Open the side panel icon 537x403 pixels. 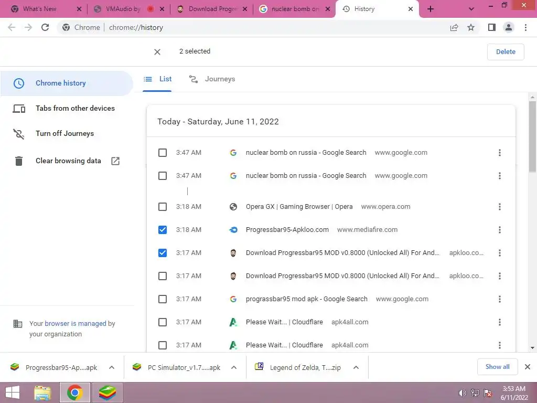pyautogui.click(x=492, y=27)
